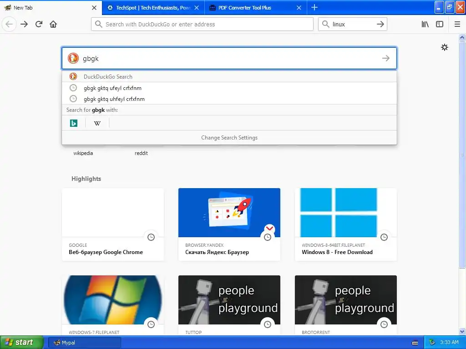Close the New Tab tab
The image size is (466, 349).
click(94, 8)
